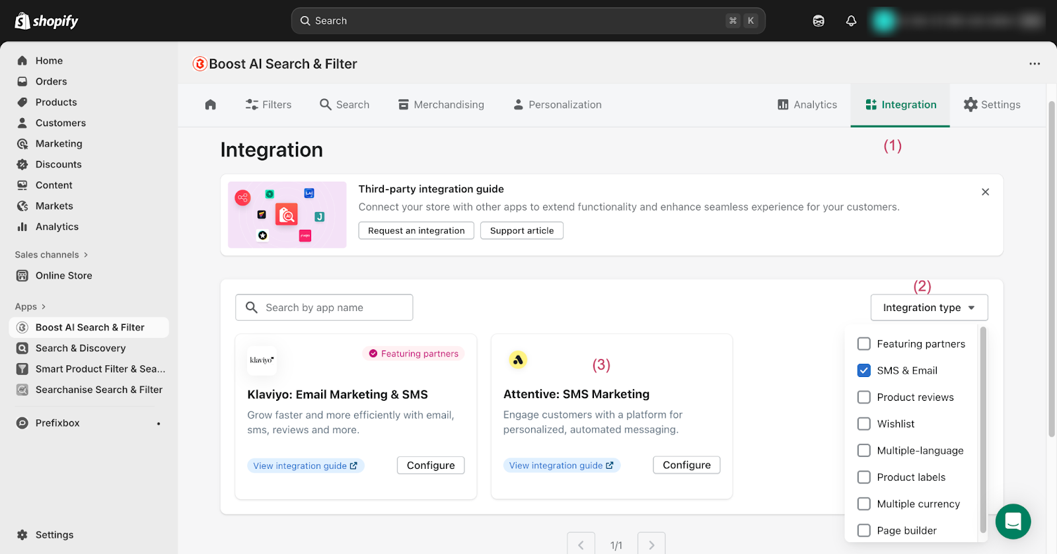Open Klaviyo View integration guide link
This screenshot has width=1057, height=554.
(x=305, y=466)
